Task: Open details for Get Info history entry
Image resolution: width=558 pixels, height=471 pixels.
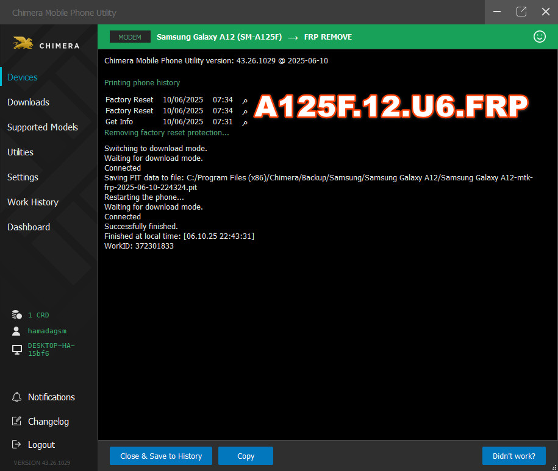Action: tap(245, 123)
